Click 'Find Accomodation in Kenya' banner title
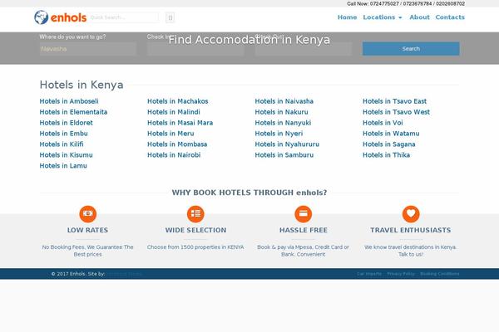499x332 pixels. tap(249, 40)
